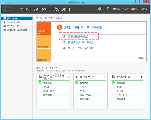Open 管理状態 in ローカル サーバー tile
The width and height of the screenshot is (151, 120).
click(x=84, y=83)
